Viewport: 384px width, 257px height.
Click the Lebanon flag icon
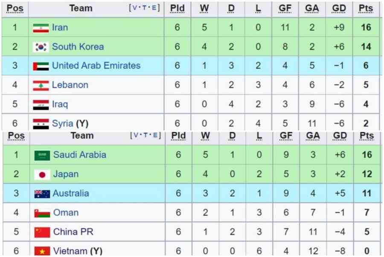[x=41, y=85]
